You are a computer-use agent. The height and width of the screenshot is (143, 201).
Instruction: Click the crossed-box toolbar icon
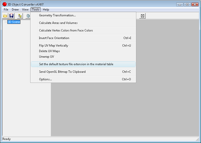click(142, 16)
